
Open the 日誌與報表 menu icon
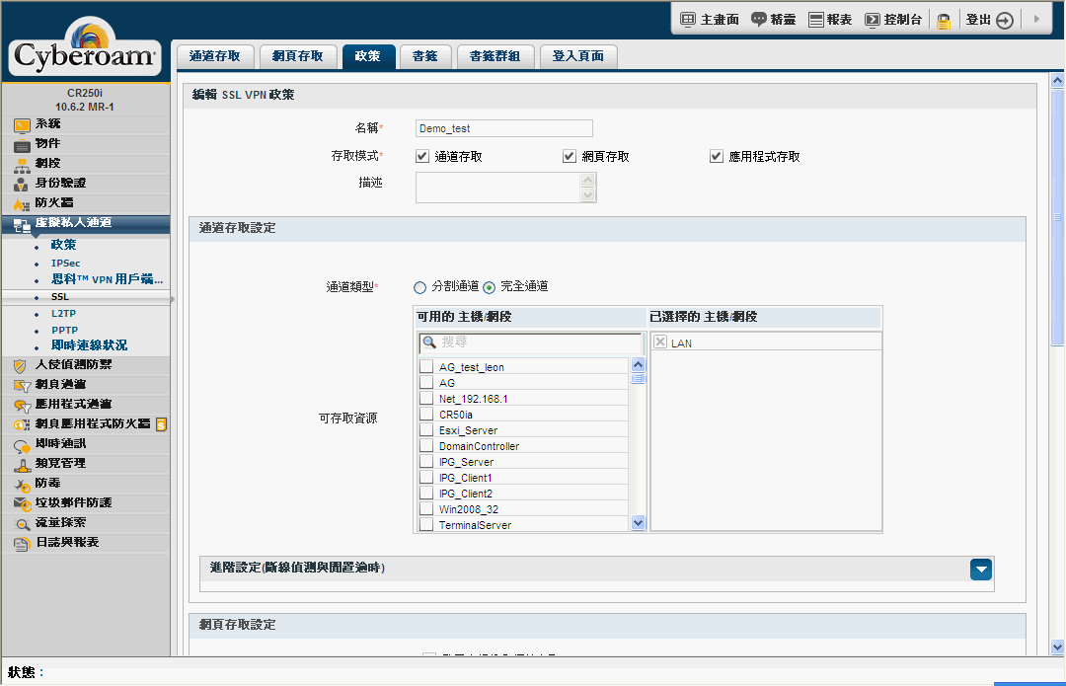pyautogui.click(x=22, y=544)
